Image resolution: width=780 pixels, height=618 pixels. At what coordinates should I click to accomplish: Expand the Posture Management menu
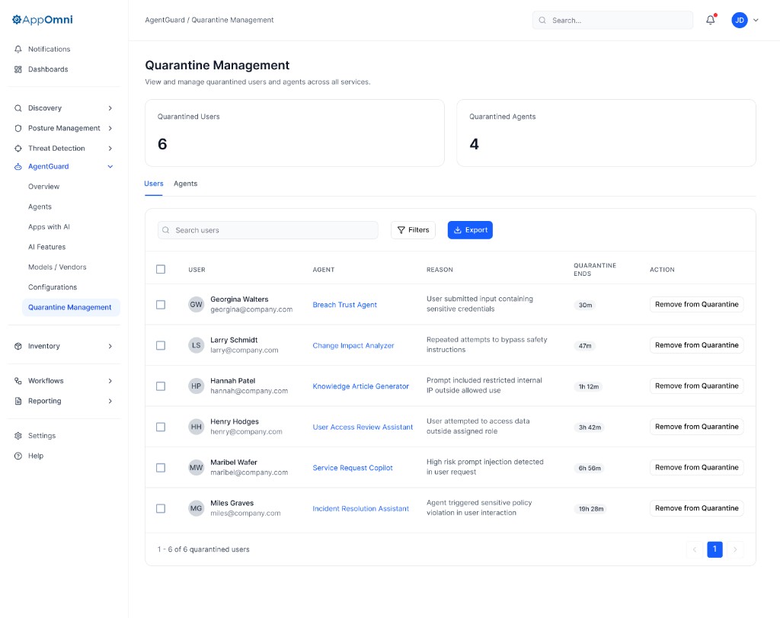(111, 128)
